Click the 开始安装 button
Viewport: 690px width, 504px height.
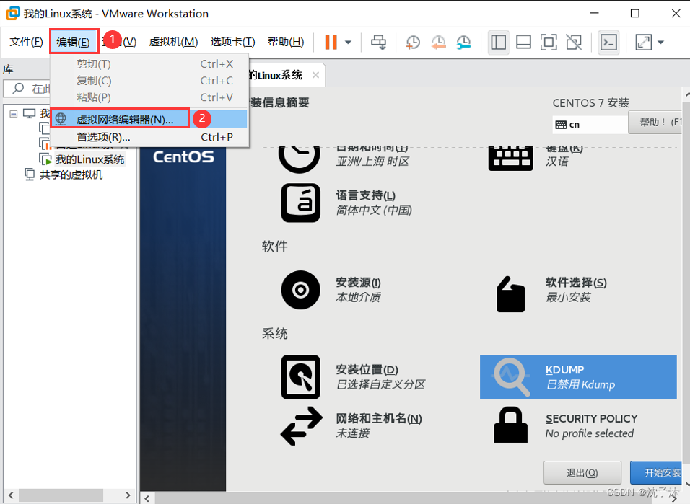(657, 473)
